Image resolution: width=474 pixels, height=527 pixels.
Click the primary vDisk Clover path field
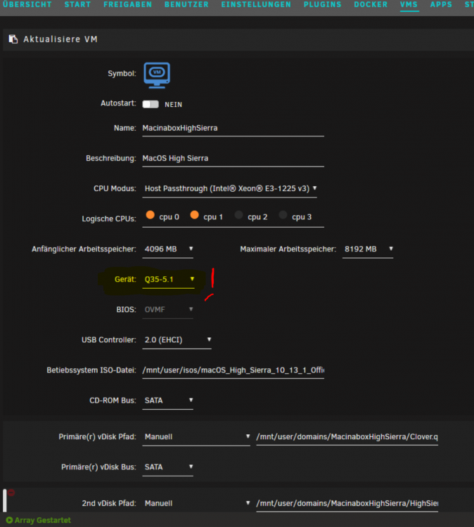(347, 437)
